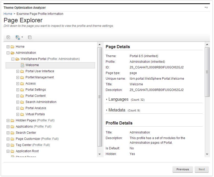Open the view actions menu at top right

(206, 8)
